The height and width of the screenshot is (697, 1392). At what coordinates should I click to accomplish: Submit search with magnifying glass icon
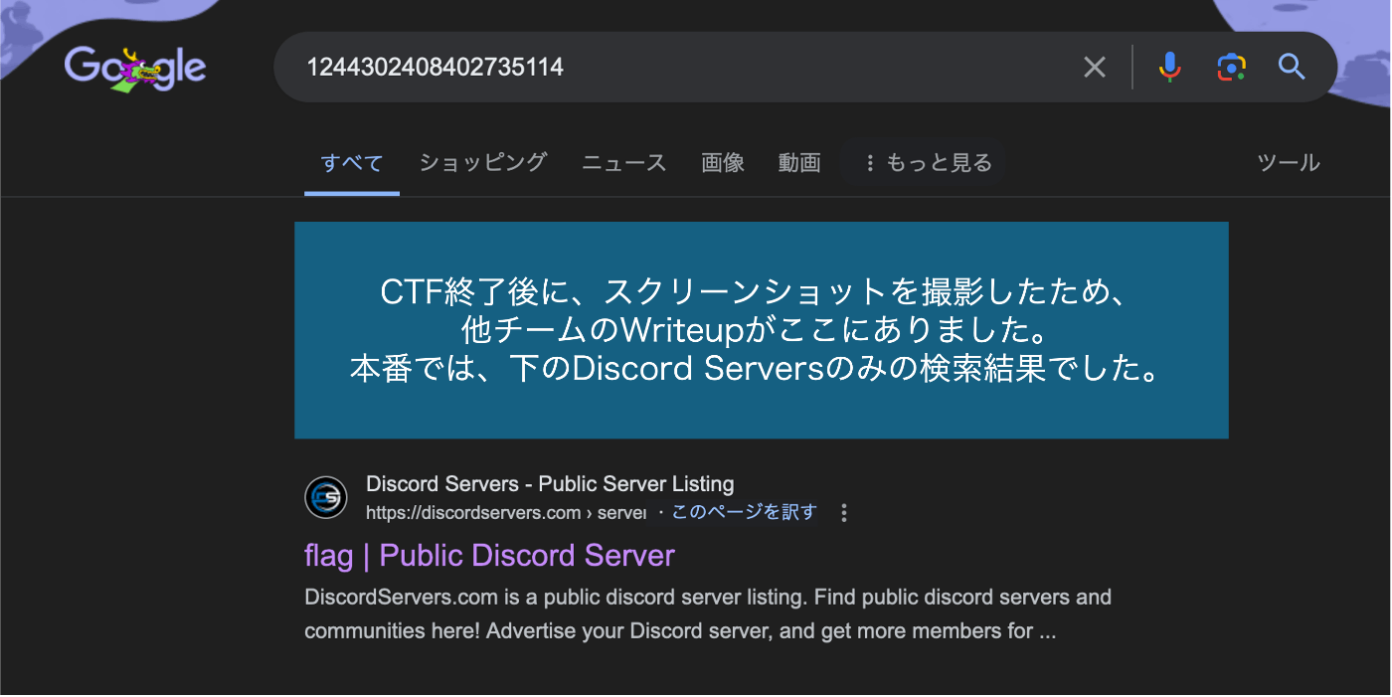[1292, 67]
